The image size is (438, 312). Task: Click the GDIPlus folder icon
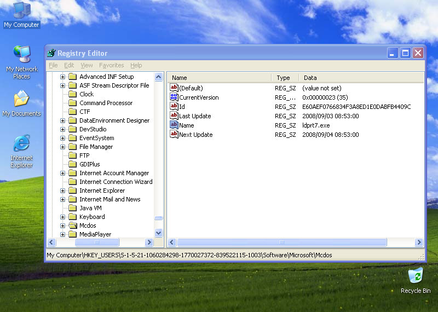click(72, 164)
